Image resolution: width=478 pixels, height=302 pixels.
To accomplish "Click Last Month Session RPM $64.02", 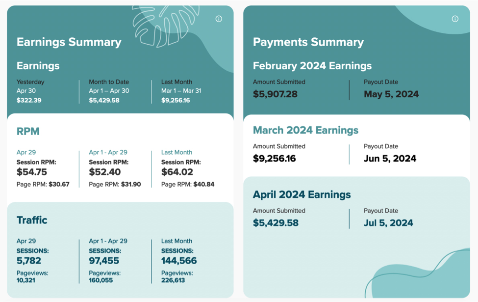I will click(x=177, y=172).
